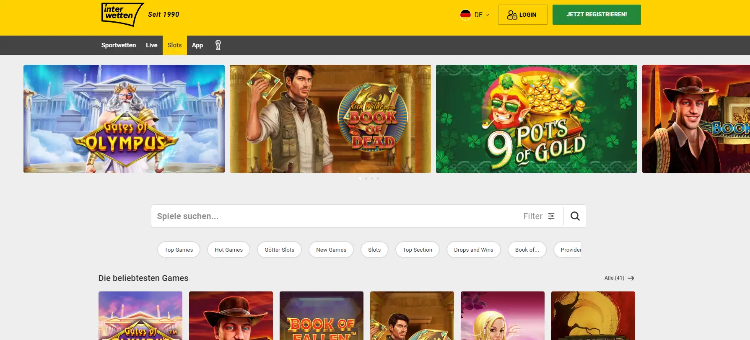Open the Book of Dead banner
750x340 pixels.
coord(330,119)
